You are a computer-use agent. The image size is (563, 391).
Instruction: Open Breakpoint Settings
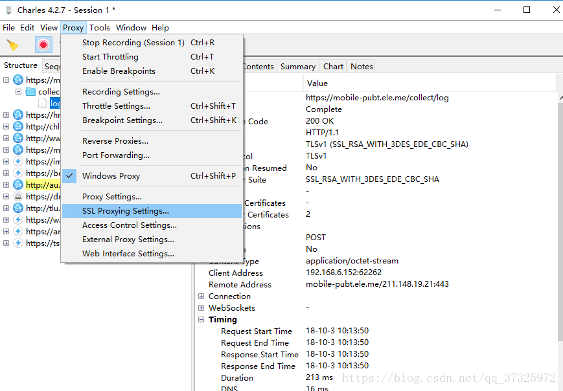coord(152,120)
